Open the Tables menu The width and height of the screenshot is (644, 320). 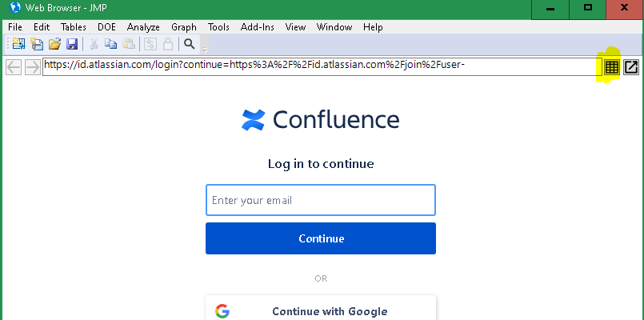click(x=74, y=27)
